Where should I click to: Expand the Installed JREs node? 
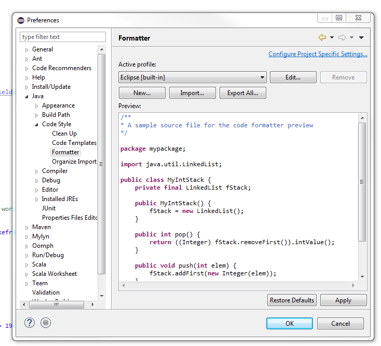(x=36, y=199)
